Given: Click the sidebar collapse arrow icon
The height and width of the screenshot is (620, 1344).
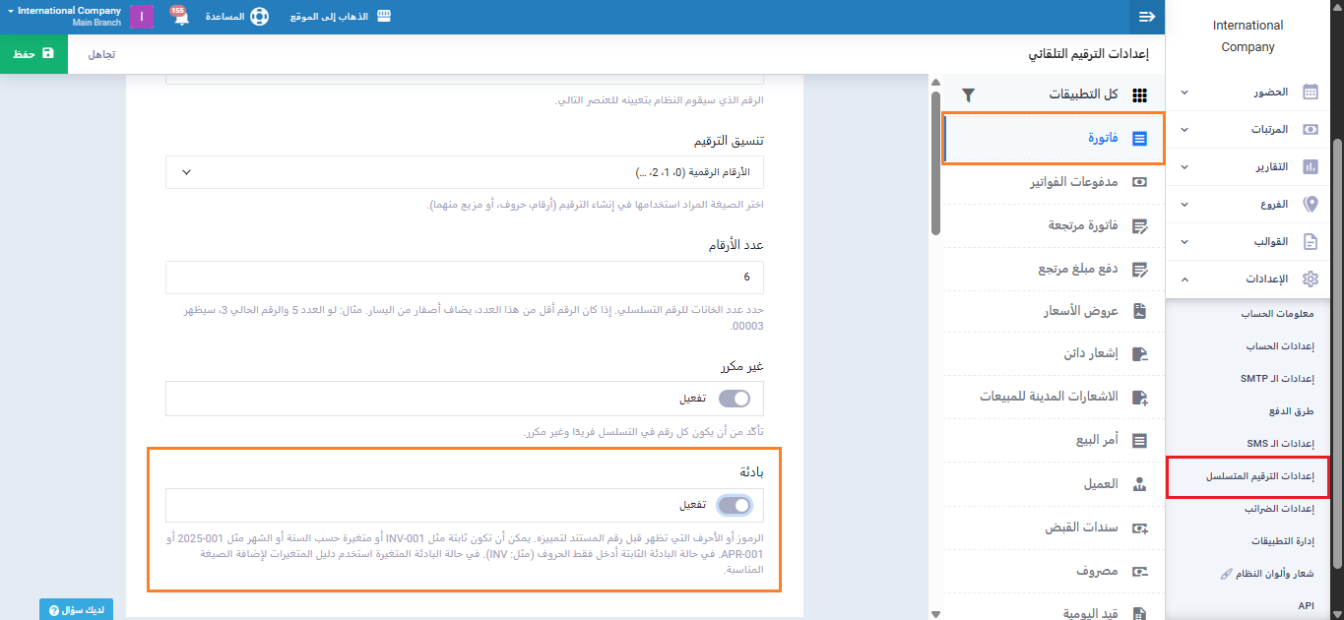Looking at the screenshot, I should 1146,17.
